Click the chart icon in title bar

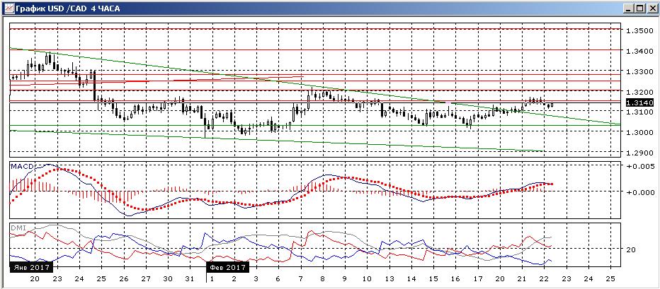(8, 8)
